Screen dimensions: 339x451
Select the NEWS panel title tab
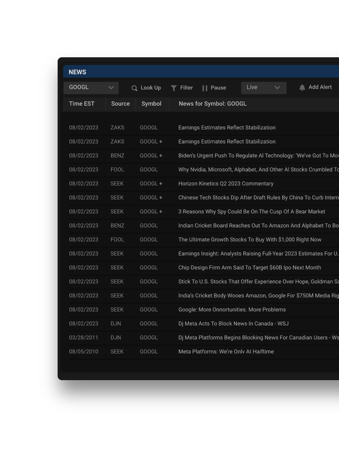click(x=78, y=72)
